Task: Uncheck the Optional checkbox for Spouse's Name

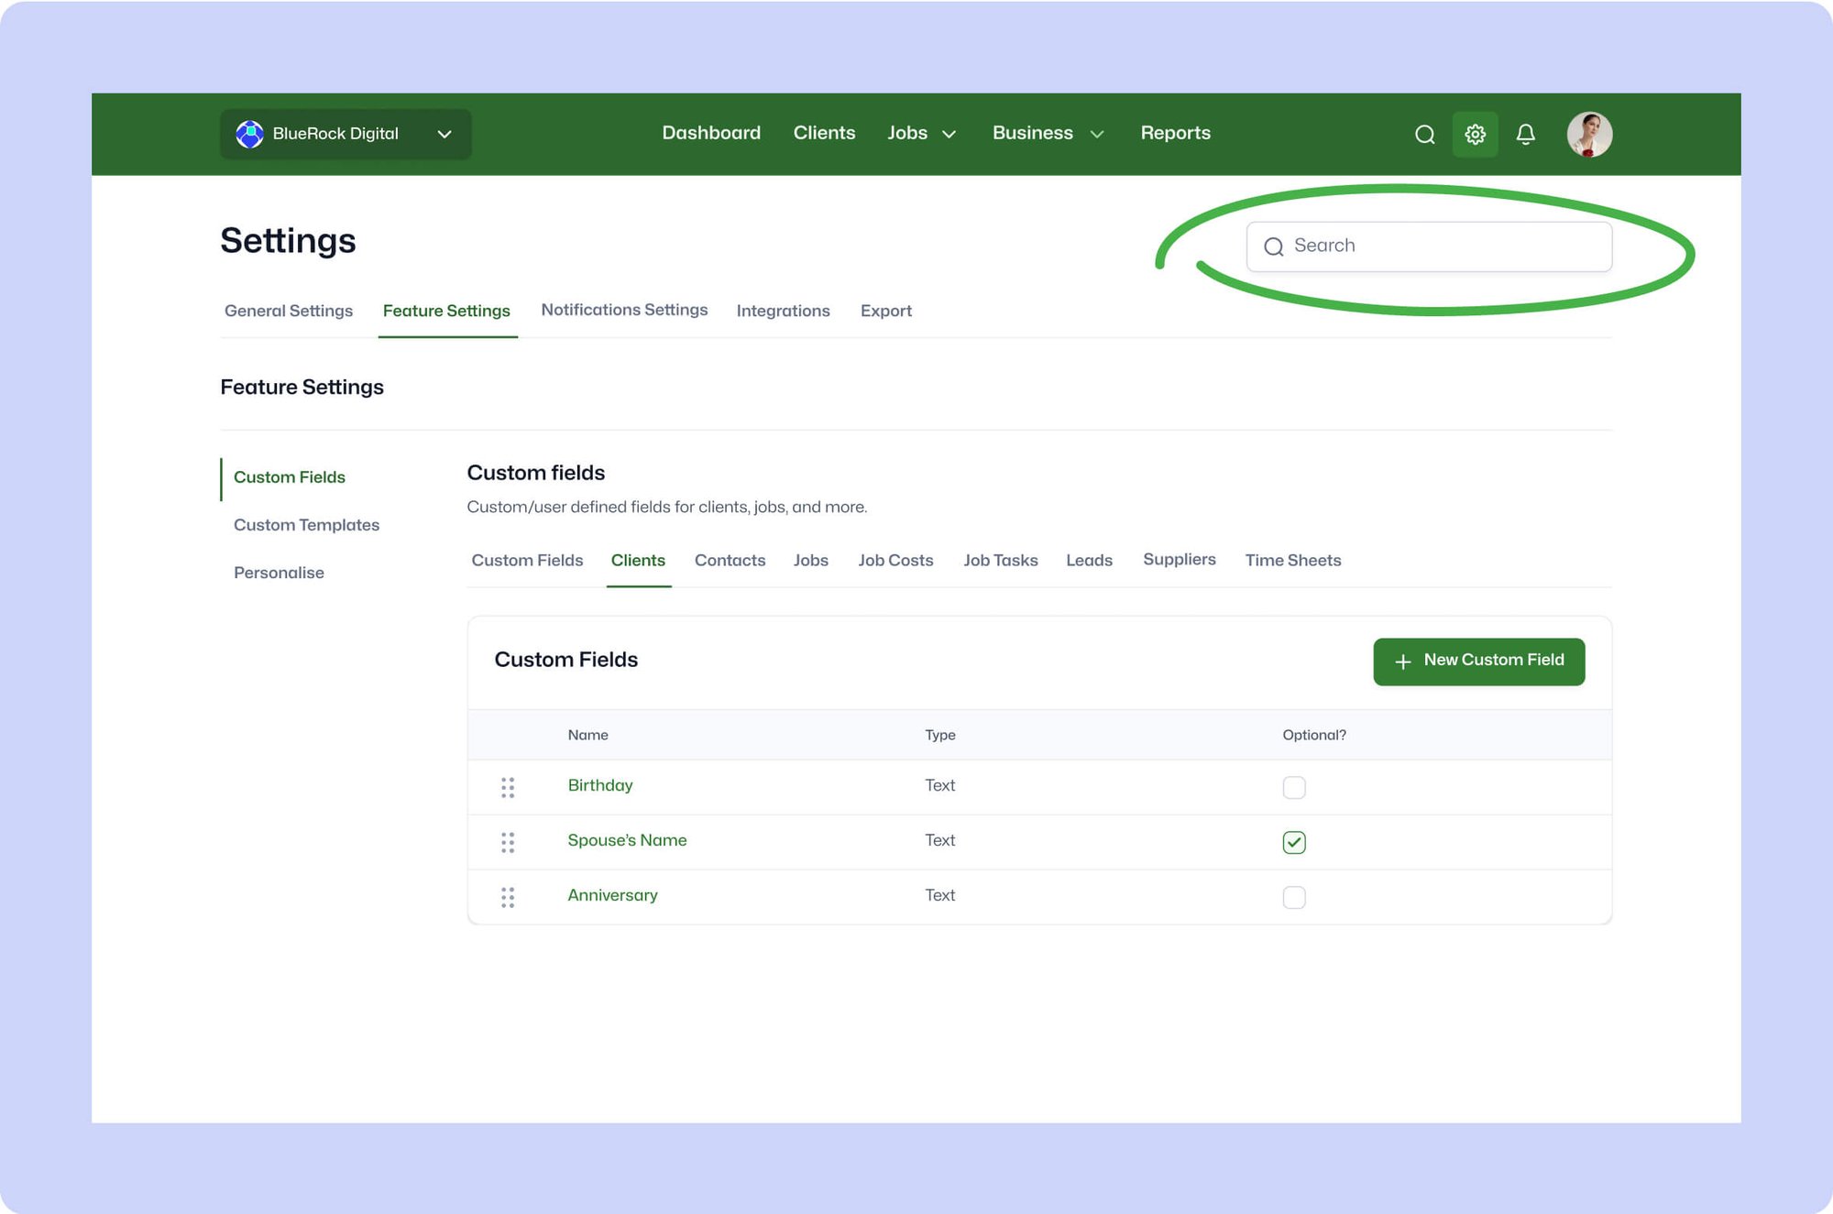Action: point(1294,842)
